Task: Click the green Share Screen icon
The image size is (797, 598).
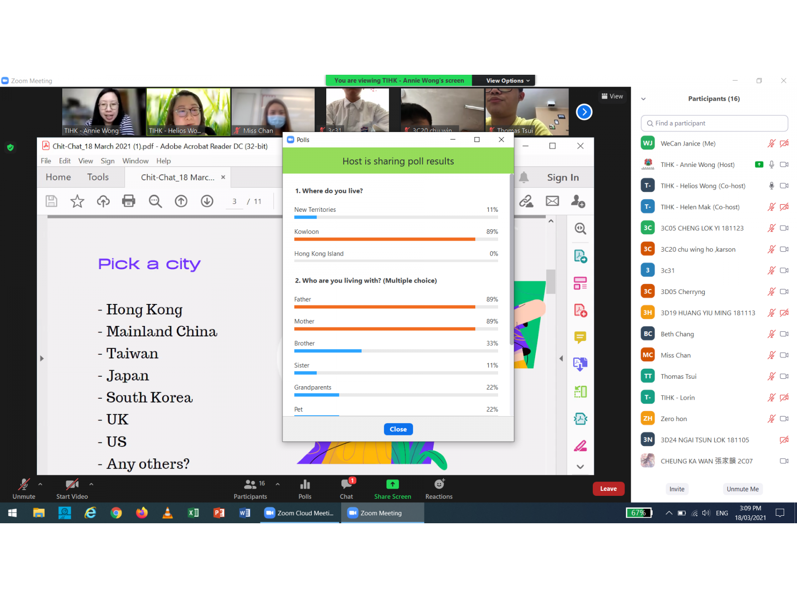Action: (x=393, y=484)
